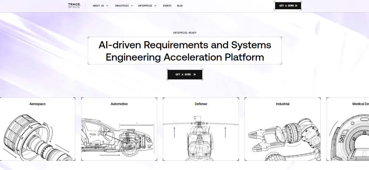This screenshot has height=170, width=369.
Task: Open the Defense industry card
Action: point(201,129)
